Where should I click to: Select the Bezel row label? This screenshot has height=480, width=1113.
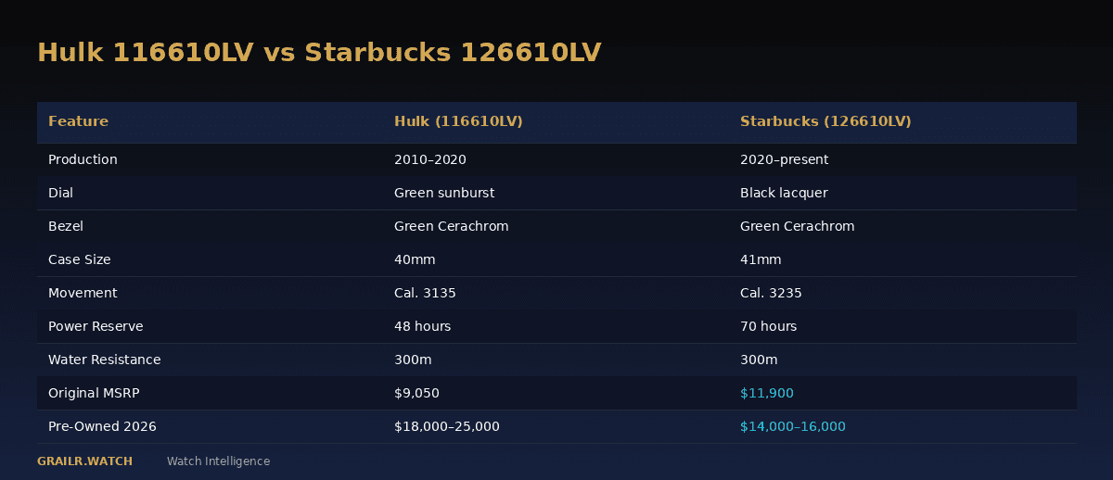click(x=66, y=226)
